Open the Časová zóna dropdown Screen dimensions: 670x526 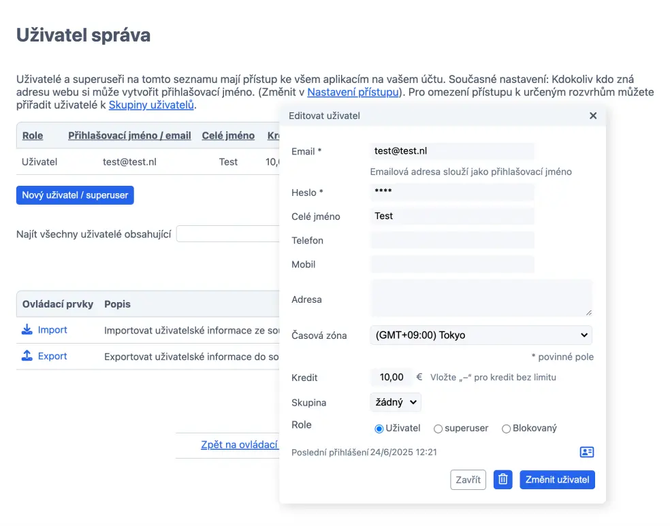pyautogui.click(x=481, y=335)
